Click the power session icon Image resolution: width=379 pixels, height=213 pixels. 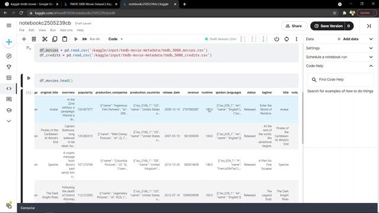277,39
